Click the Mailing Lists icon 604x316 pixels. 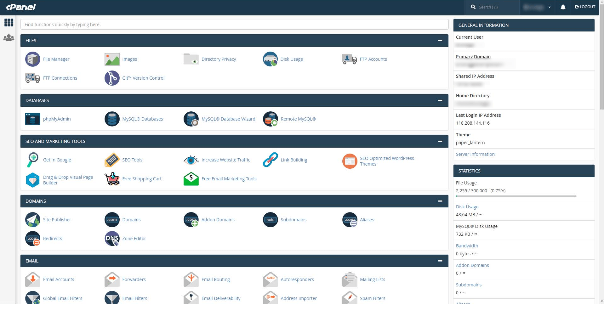click(350, 279)
